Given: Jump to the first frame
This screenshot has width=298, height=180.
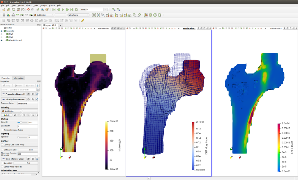Looking at the screenshot, I should tap(54, 10).
